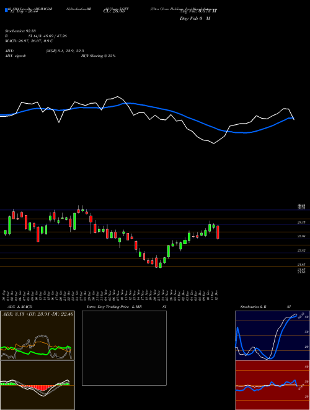Open the ADX indicator chart panel
Screen dimensions: 310x410
[x=37, y=335]
